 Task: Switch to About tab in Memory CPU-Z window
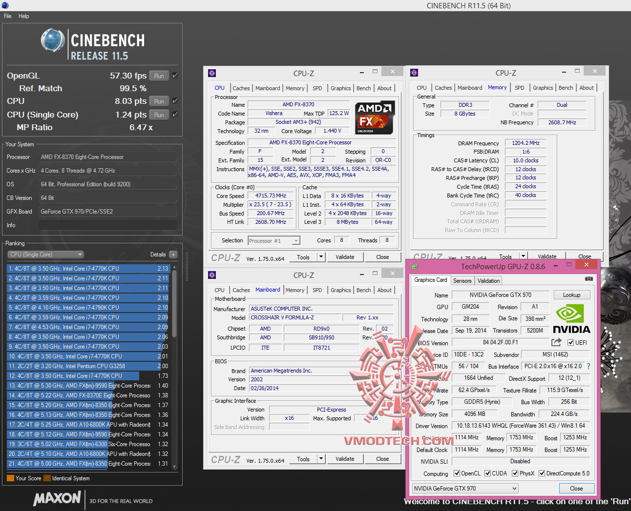click(x=587, y=88)
